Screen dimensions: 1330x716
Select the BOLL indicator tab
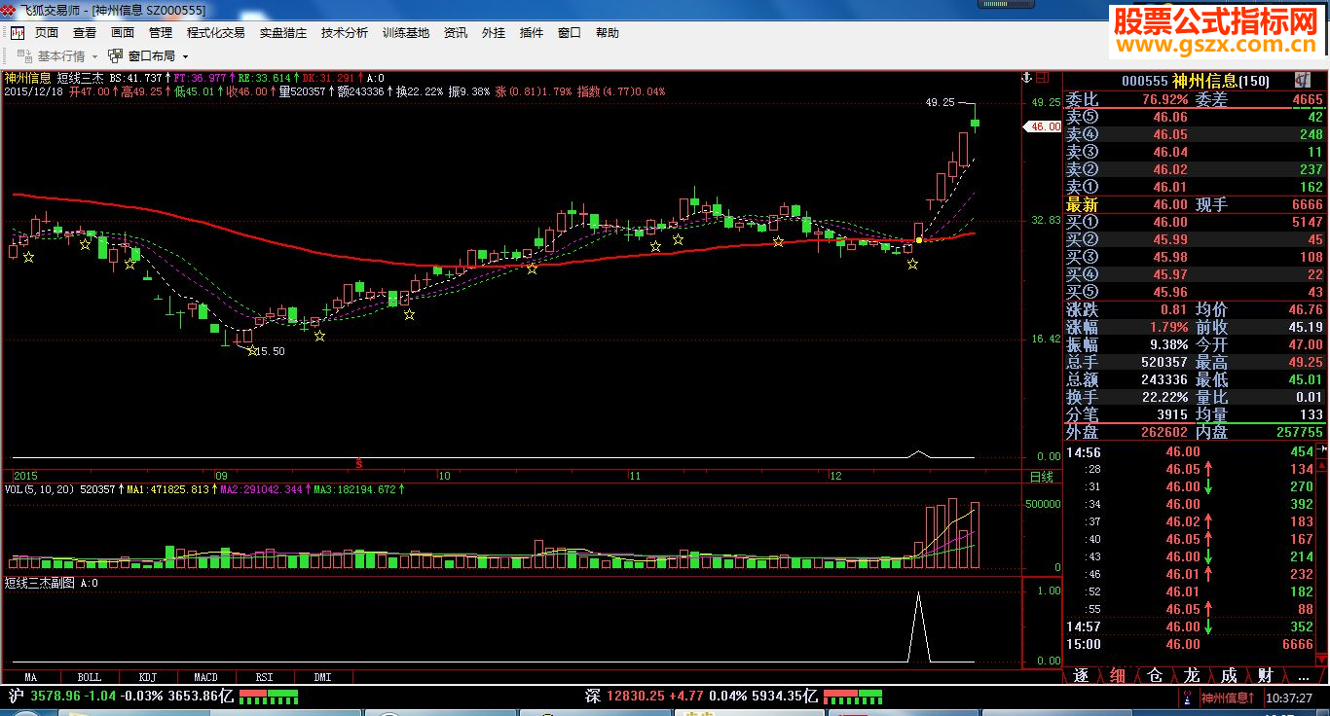coord(89,676)
